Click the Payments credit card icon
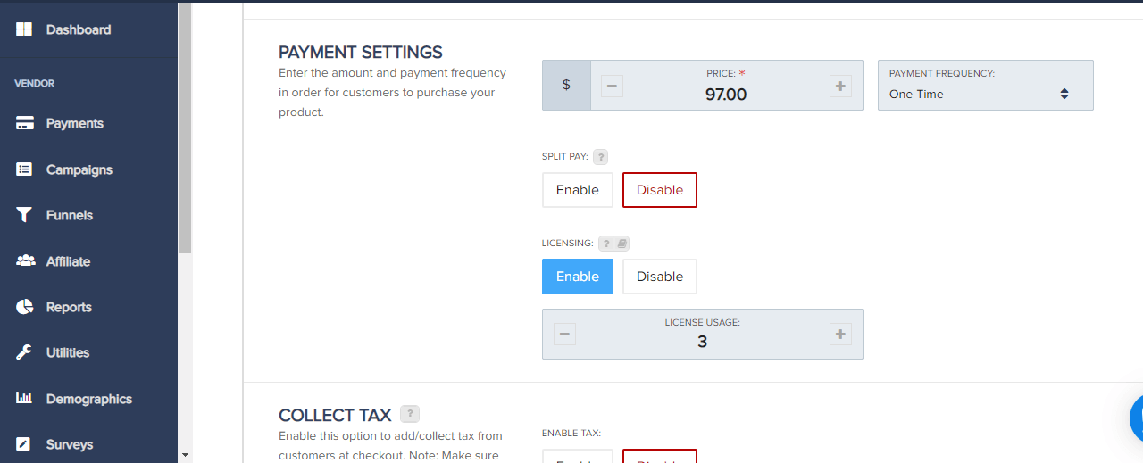This screenshot has width=1143, height=463. (x=25, y=123)
